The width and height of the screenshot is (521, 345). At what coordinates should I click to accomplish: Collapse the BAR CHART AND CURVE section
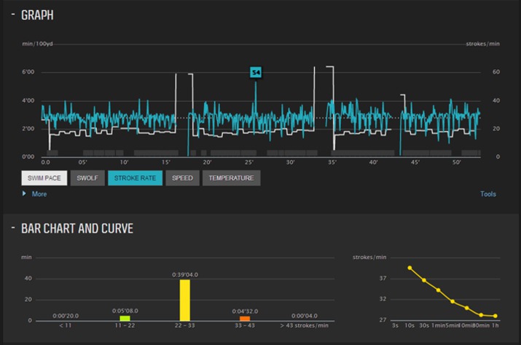pyautogui.click(x=13, y=228)
